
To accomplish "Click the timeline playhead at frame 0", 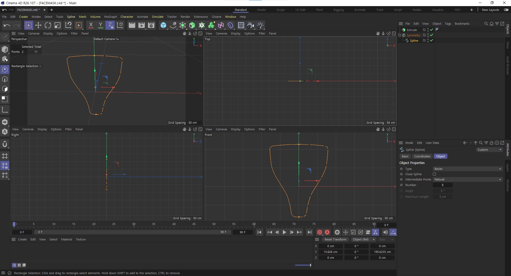I will click(x=14, y=225).
